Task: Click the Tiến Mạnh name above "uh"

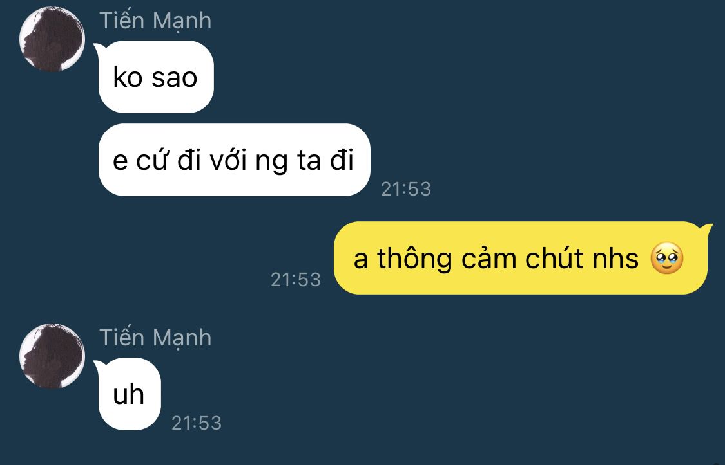Action: point(155,338)
